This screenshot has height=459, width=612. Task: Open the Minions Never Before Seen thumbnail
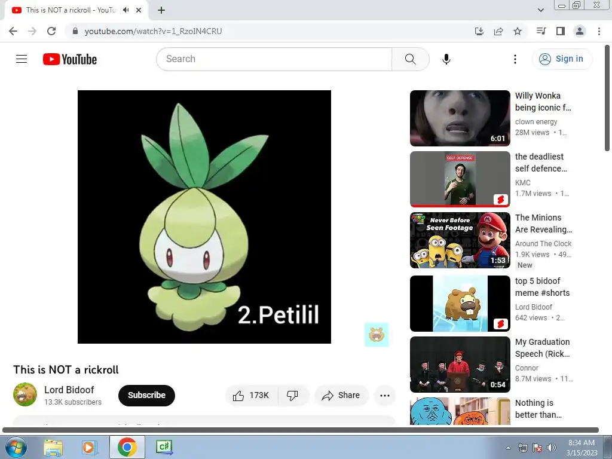[x=460, y=240]
